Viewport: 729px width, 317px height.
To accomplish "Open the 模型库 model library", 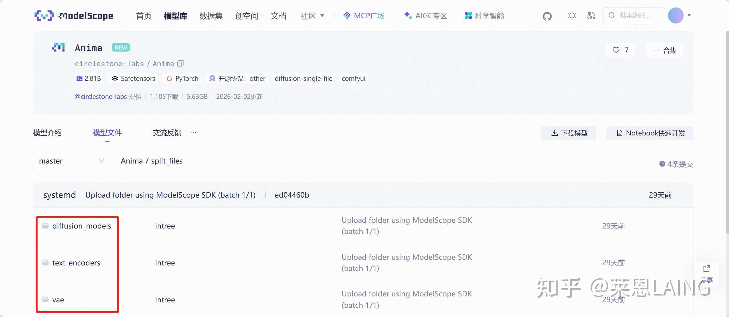I will tap(175, 16).
